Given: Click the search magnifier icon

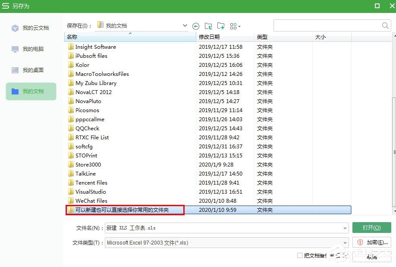Looking at the screenshot, I should coord(385,25).
